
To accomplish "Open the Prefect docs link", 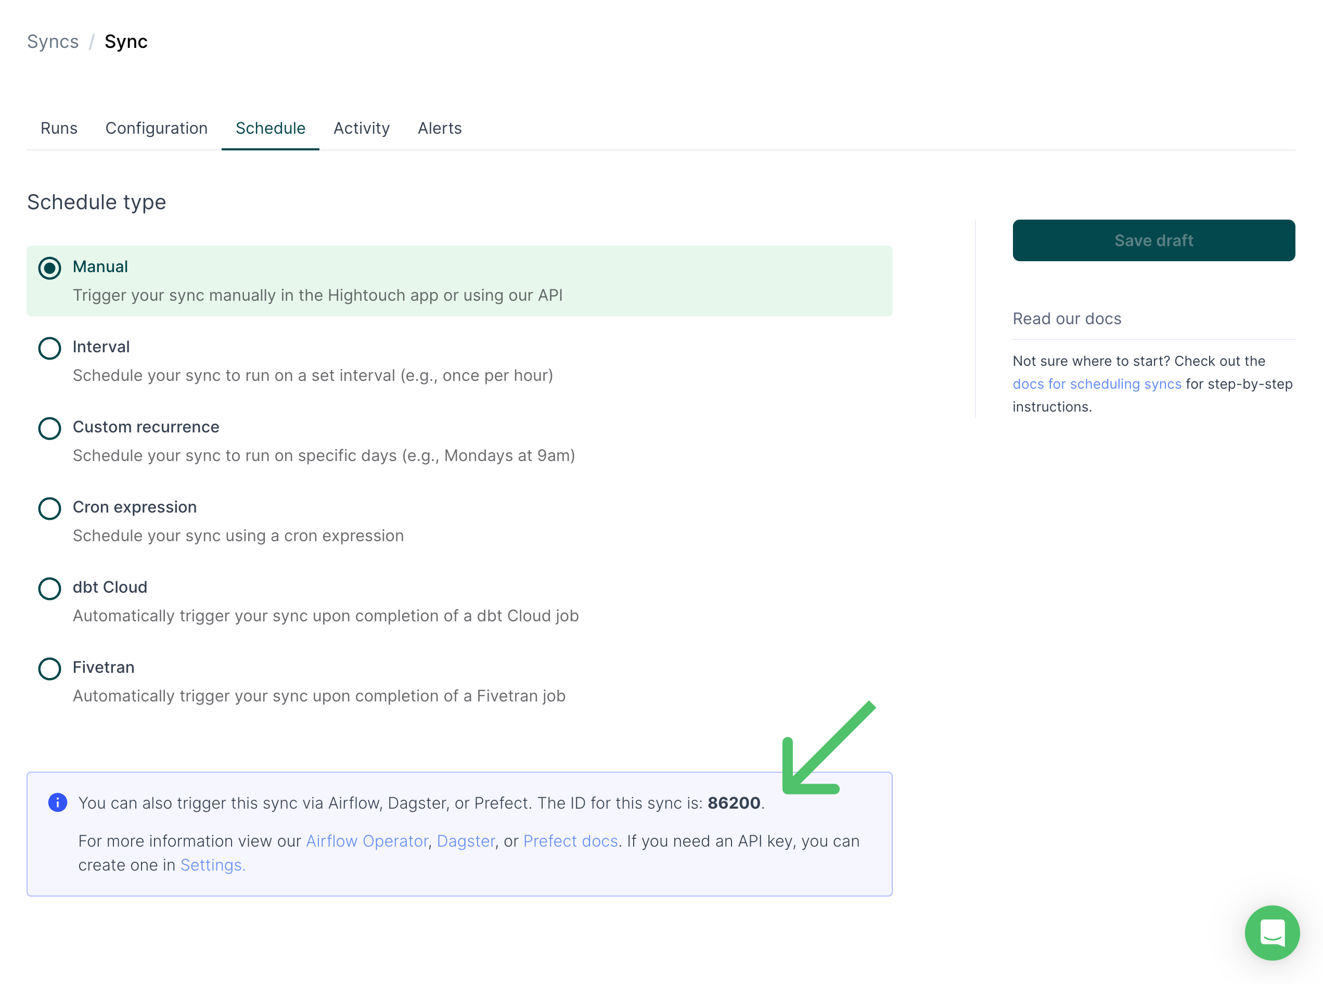I will 570,841.
